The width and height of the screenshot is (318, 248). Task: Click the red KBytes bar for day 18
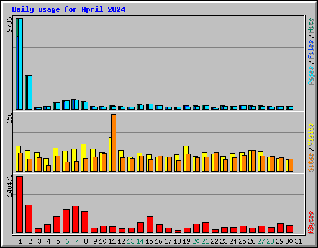(178, 232)
